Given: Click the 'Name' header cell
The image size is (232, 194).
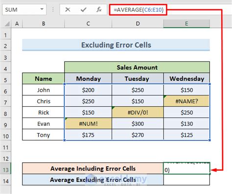Looking at the screenshot, I should point(44,78).
